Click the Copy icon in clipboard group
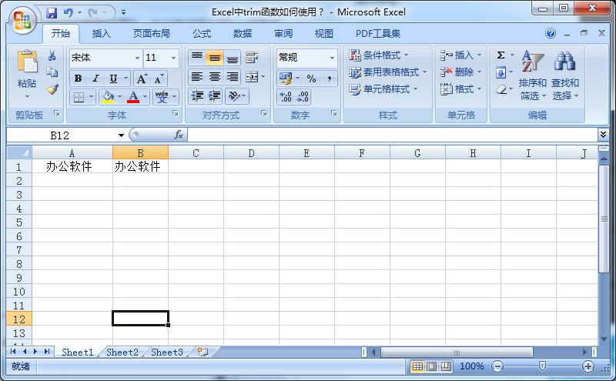This screenshot has height=381, width=616. [52, 72]
